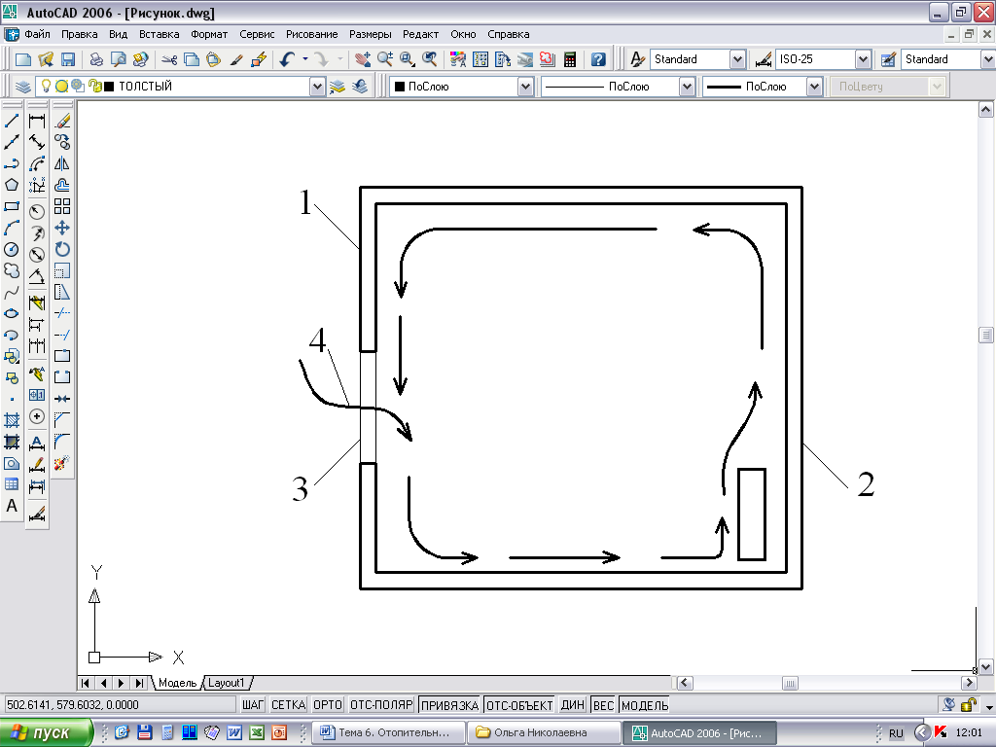
Task: Toggle ВЕС lineweight display
Action: click(603, 705)
